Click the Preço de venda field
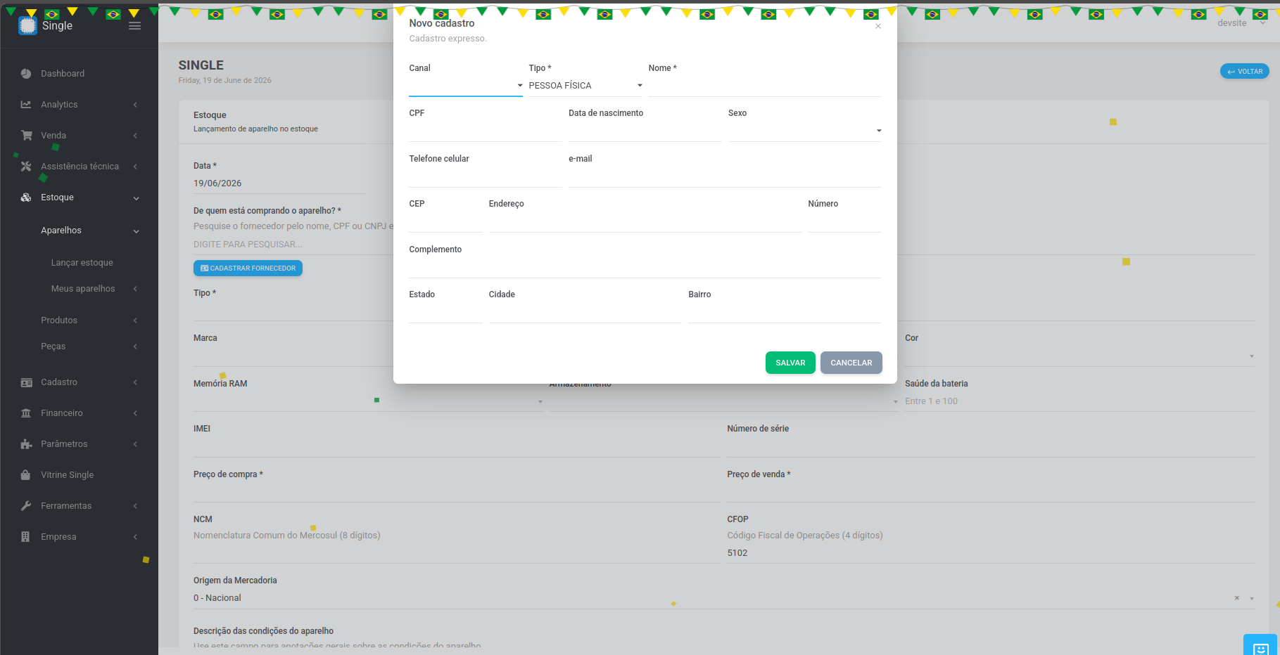The height and width of the screenshot is (655, 1280). (991, 492)
